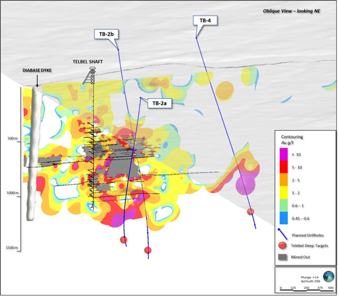Click the green 0.6 – 1 legend swatch
The image size is (339, 296).
pos(283,205)
